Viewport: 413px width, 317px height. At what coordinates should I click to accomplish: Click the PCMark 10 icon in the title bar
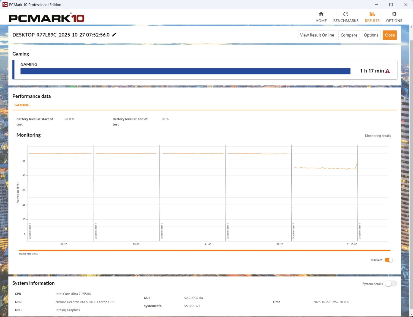[x=5, y=4]
